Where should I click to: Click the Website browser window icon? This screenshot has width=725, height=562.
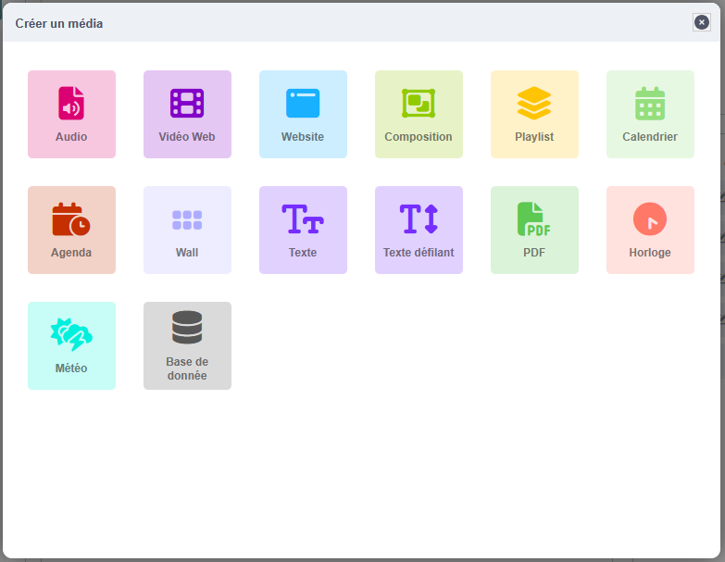point(303,103)
